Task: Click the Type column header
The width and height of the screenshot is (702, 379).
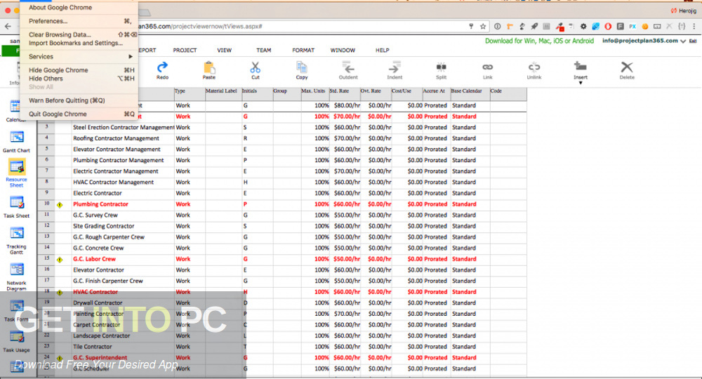Action: pyautogui.click(x=190, y=94)
